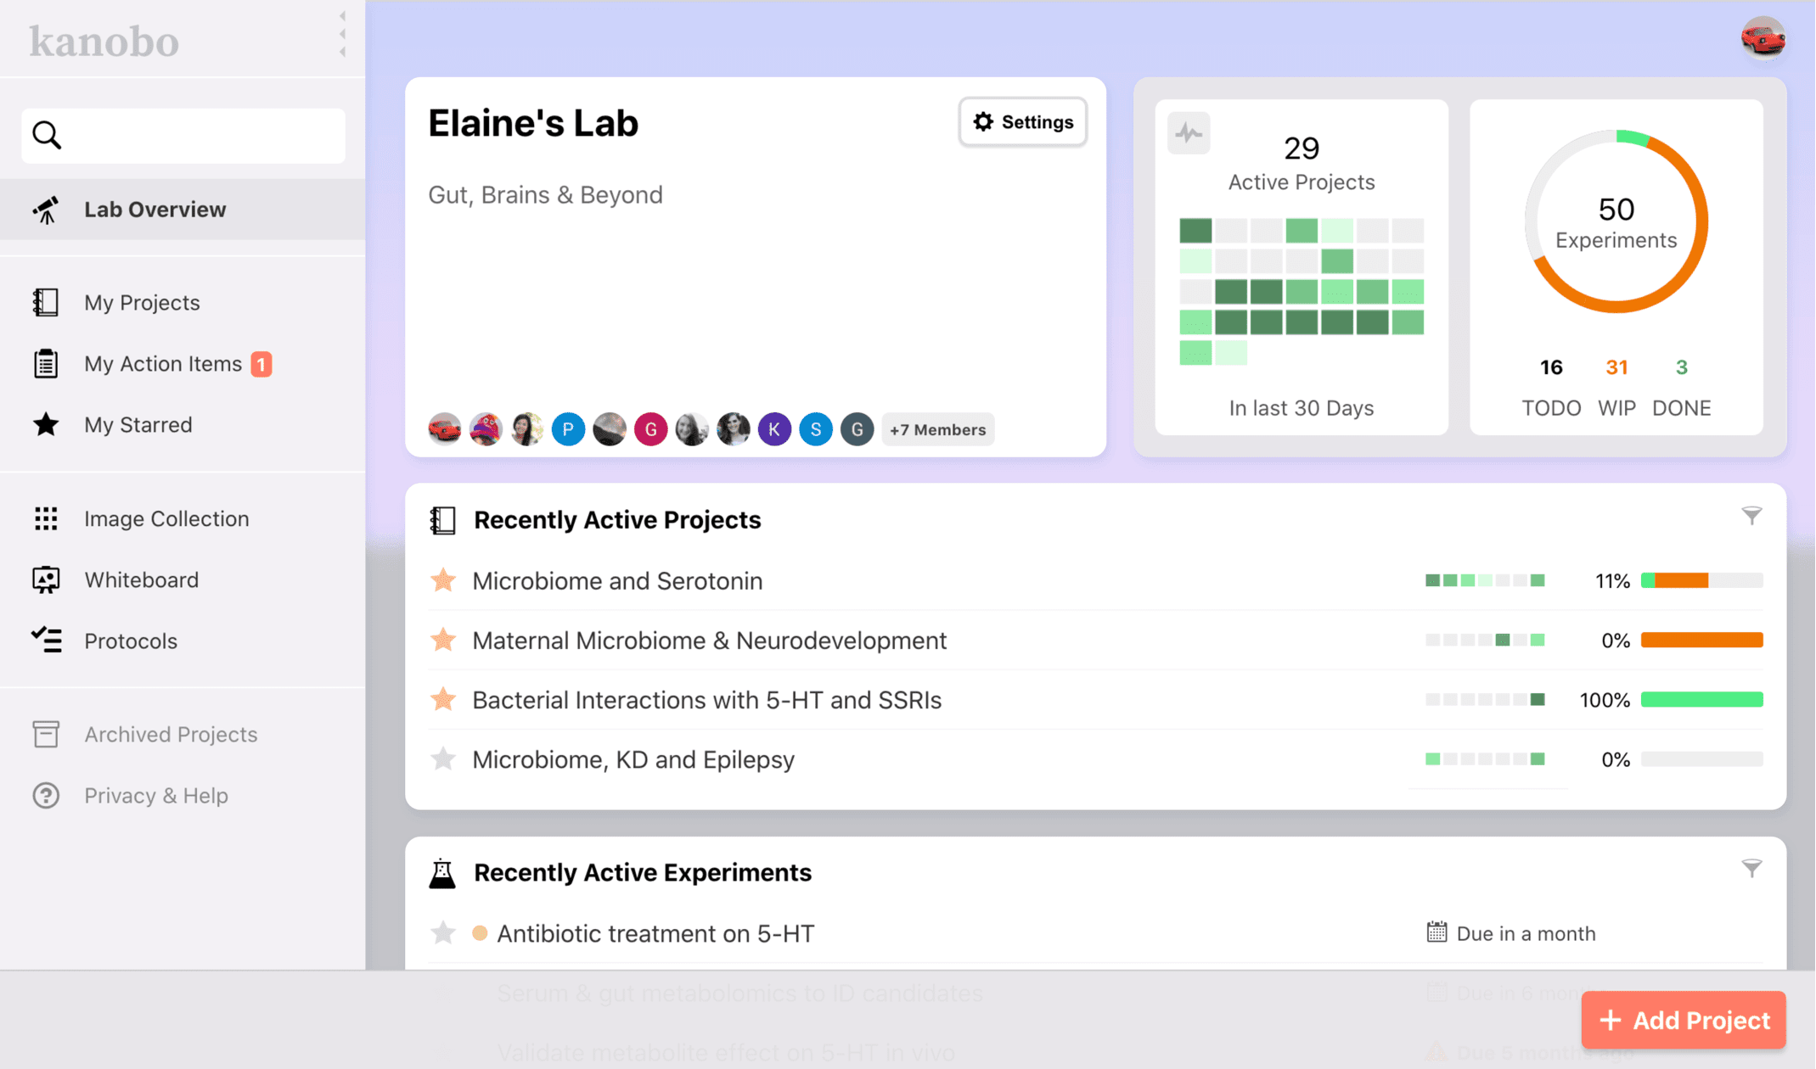Click the My Action Items clipboard icon

[x=46, y=364]
